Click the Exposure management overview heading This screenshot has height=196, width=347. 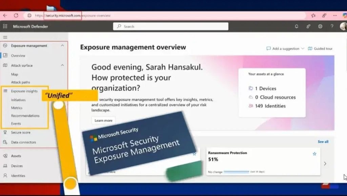pos(133,47)
